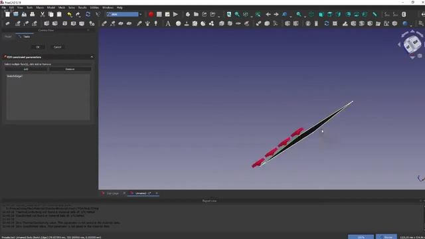Click white sphere icon in FEM toolbar
Viewport: 425px width, 239px height.
[x=178, y=24]
